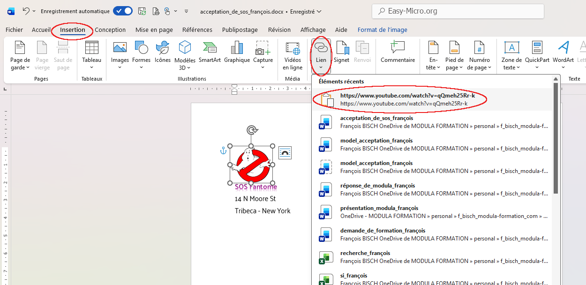Select the recent YouTube link entry
Screen dimensions: 586x285
tap(403, 99)
